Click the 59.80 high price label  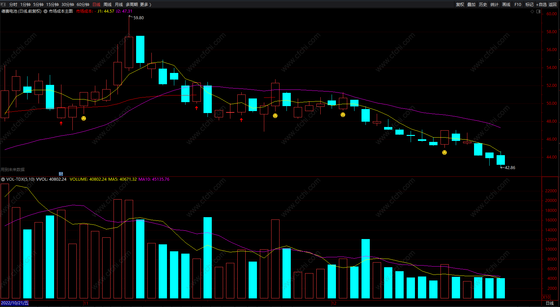138,18
